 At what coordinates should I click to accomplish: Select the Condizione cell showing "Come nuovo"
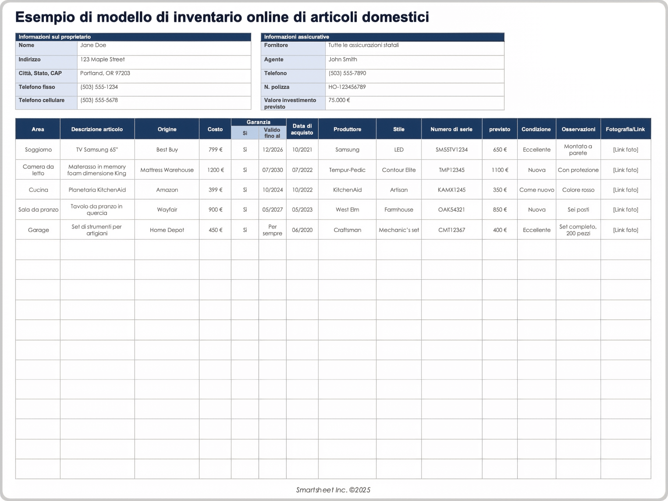536,190
